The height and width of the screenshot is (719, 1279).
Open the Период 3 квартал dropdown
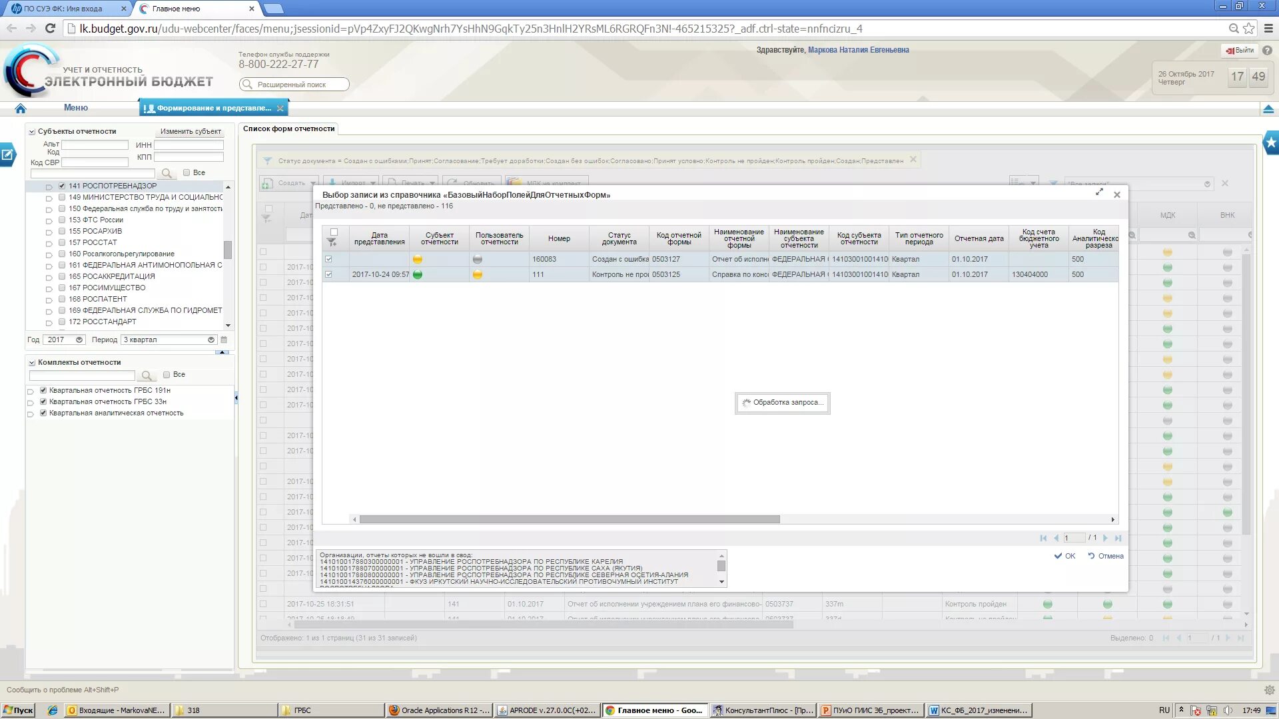(x=211, y=340)
